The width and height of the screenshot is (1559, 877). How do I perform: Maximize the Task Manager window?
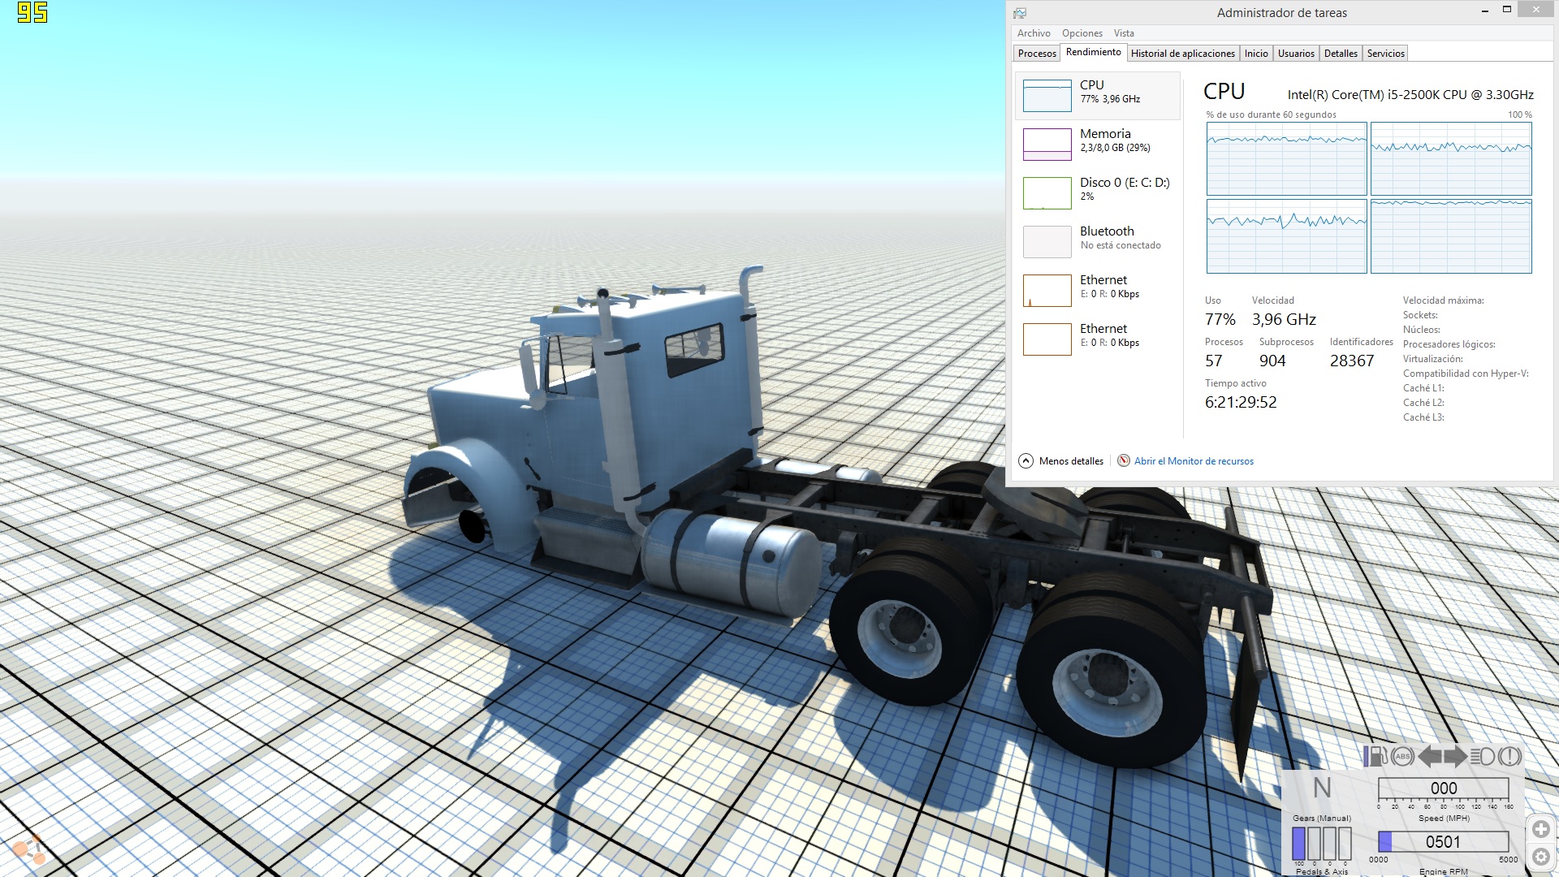[x=1506, y=10]
